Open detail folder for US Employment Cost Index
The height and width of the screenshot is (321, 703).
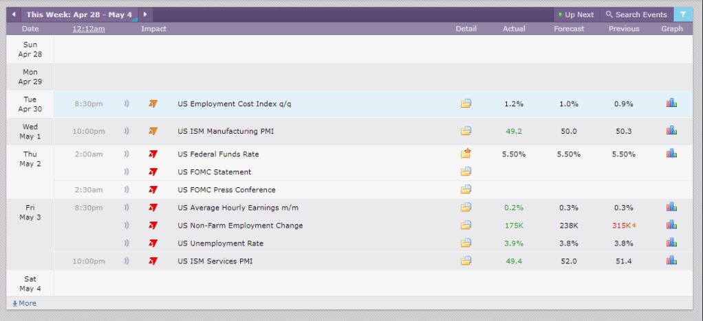point(466,104)
